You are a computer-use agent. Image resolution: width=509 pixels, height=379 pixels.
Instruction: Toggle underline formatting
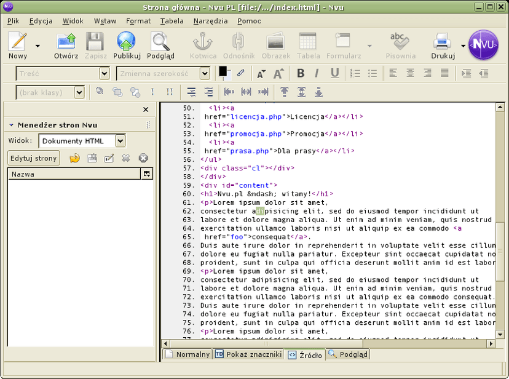(334, 73)
